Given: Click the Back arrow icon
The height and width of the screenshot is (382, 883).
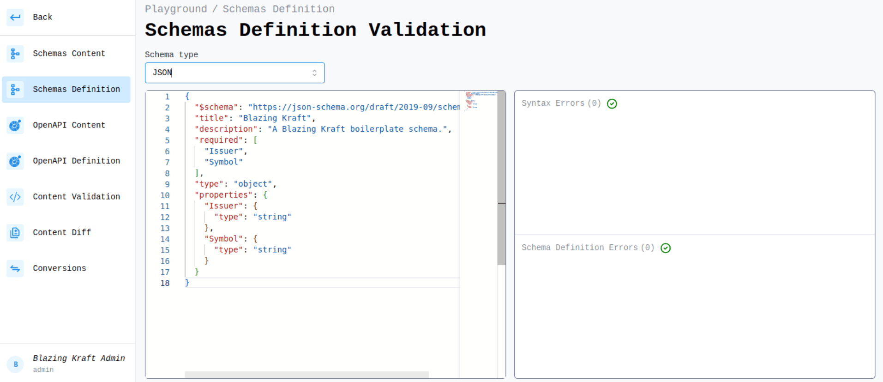Looking at the screenshot, I should 15,17.
